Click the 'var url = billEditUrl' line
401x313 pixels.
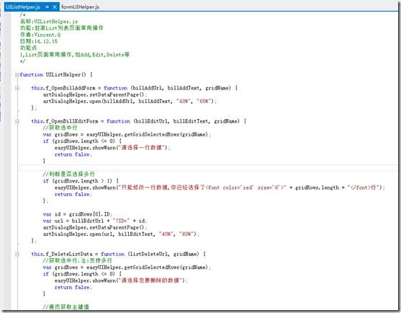click(x=95, y=221)
